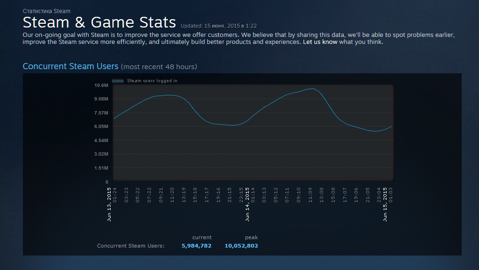Click the "Let us know" feedback link
Screen dimensions: 479x270
[320, 42]
